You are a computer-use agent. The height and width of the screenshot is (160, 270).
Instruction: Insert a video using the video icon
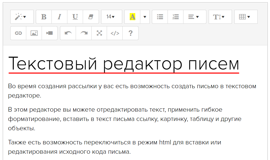tap(49, 33)
